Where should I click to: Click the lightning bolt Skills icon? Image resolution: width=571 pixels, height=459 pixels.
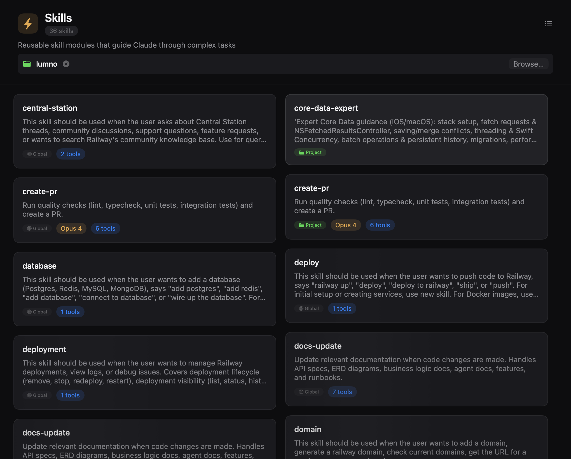click(28, 24)
